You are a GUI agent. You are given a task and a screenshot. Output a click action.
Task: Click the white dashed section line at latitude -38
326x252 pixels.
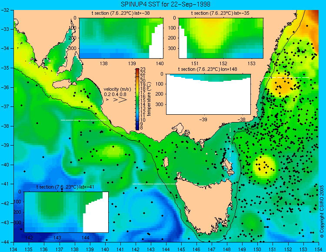(x=83, y=120)
